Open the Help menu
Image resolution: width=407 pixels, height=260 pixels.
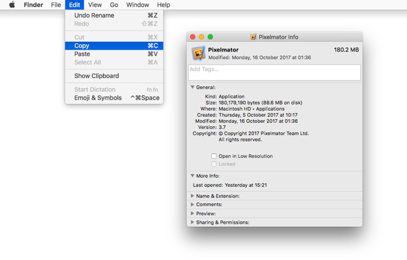[163, 5]
